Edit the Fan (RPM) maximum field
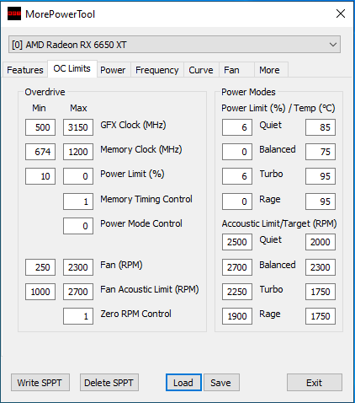The image size is (355, 403). (78, 267)
